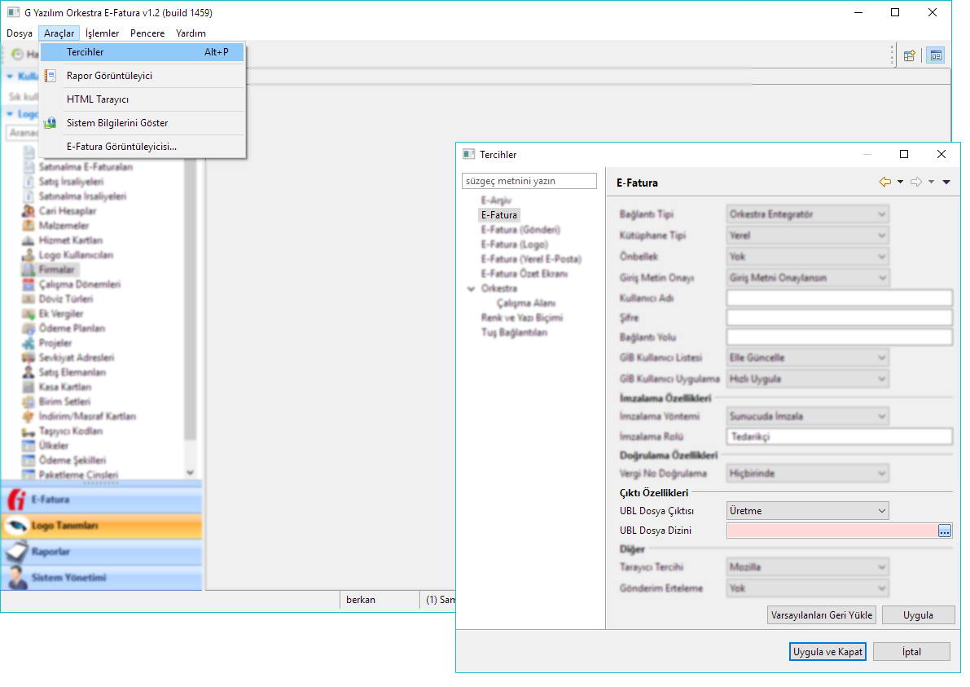Click the Kullanıcı Adı input field
Image resolution: width=970 pixels, height=687 pixels.
(840, 298)
